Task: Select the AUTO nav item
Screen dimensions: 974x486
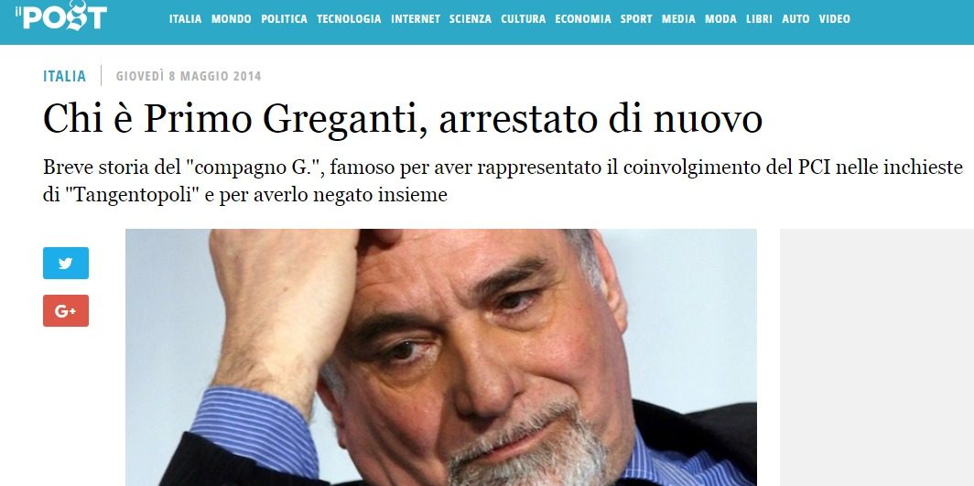Action: coord(795,19)
